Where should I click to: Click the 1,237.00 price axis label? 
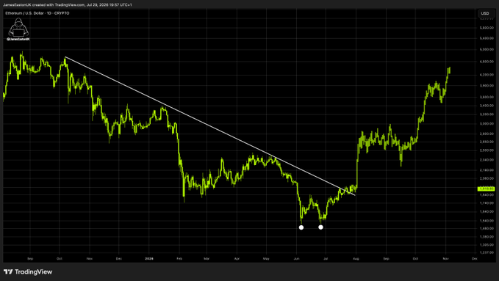pos(487,252)
